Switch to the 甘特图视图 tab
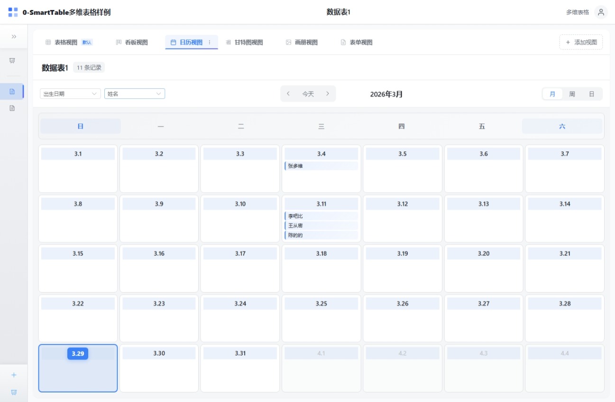Viewport: 615px width, 402px height. coord(244,42)
